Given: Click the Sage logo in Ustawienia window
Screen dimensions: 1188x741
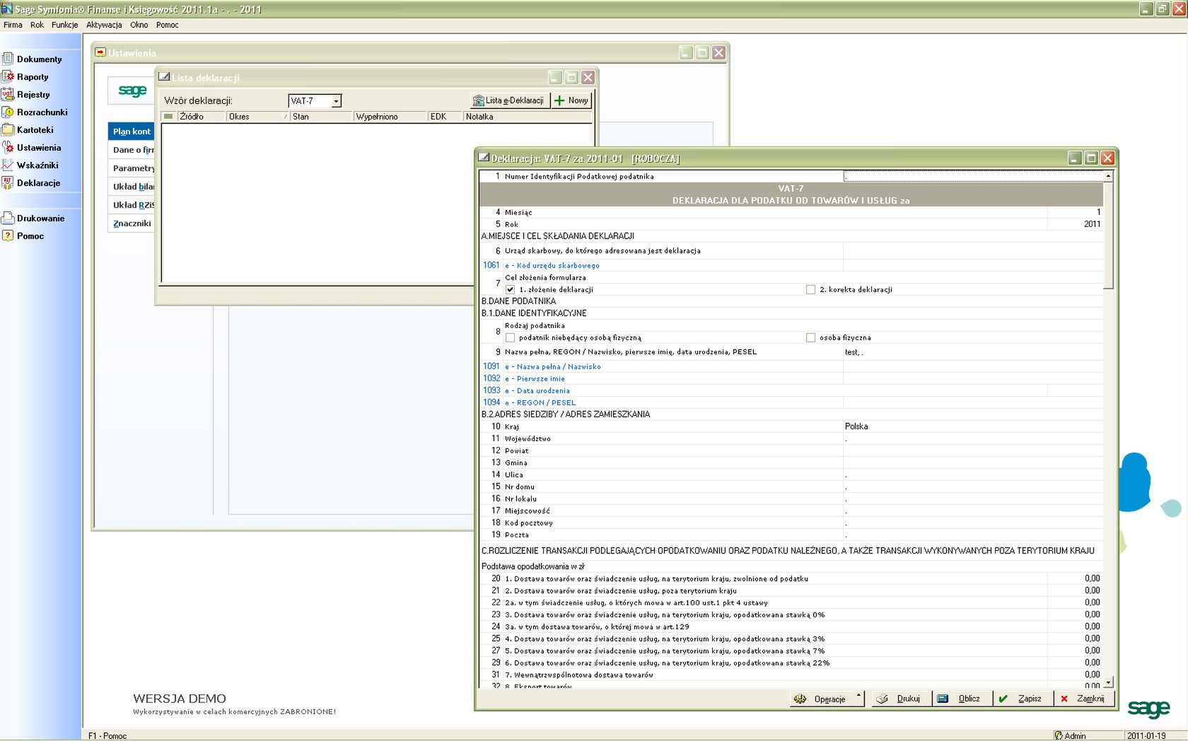Looking at the screenshot, I should click(132, 91).
